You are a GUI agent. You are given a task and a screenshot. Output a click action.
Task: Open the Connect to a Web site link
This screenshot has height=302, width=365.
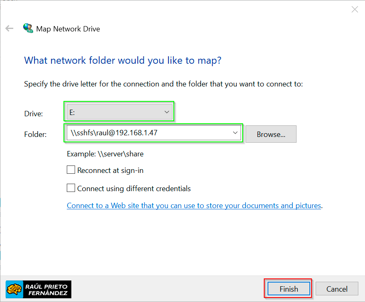point(194,206)
